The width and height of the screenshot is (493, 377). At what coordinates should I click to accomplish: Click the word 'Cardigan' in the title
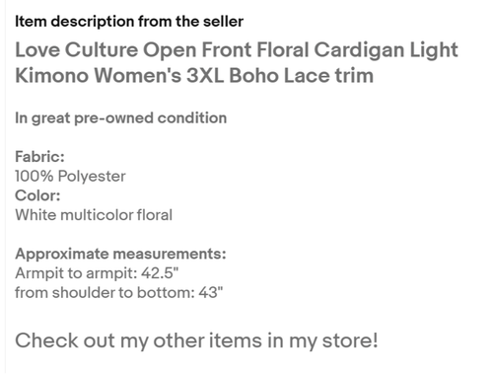359,50
